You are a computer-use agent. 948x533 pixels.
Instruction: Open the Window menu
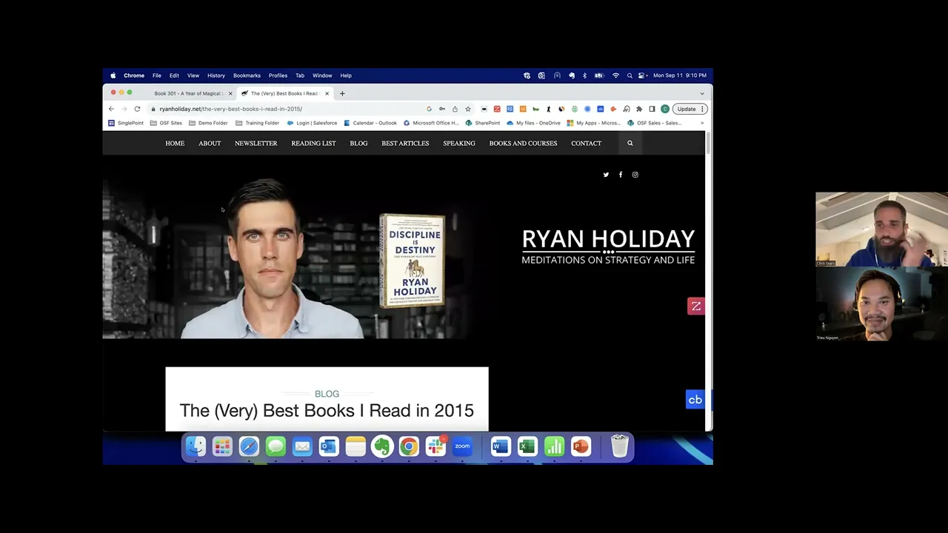[322, 76]
